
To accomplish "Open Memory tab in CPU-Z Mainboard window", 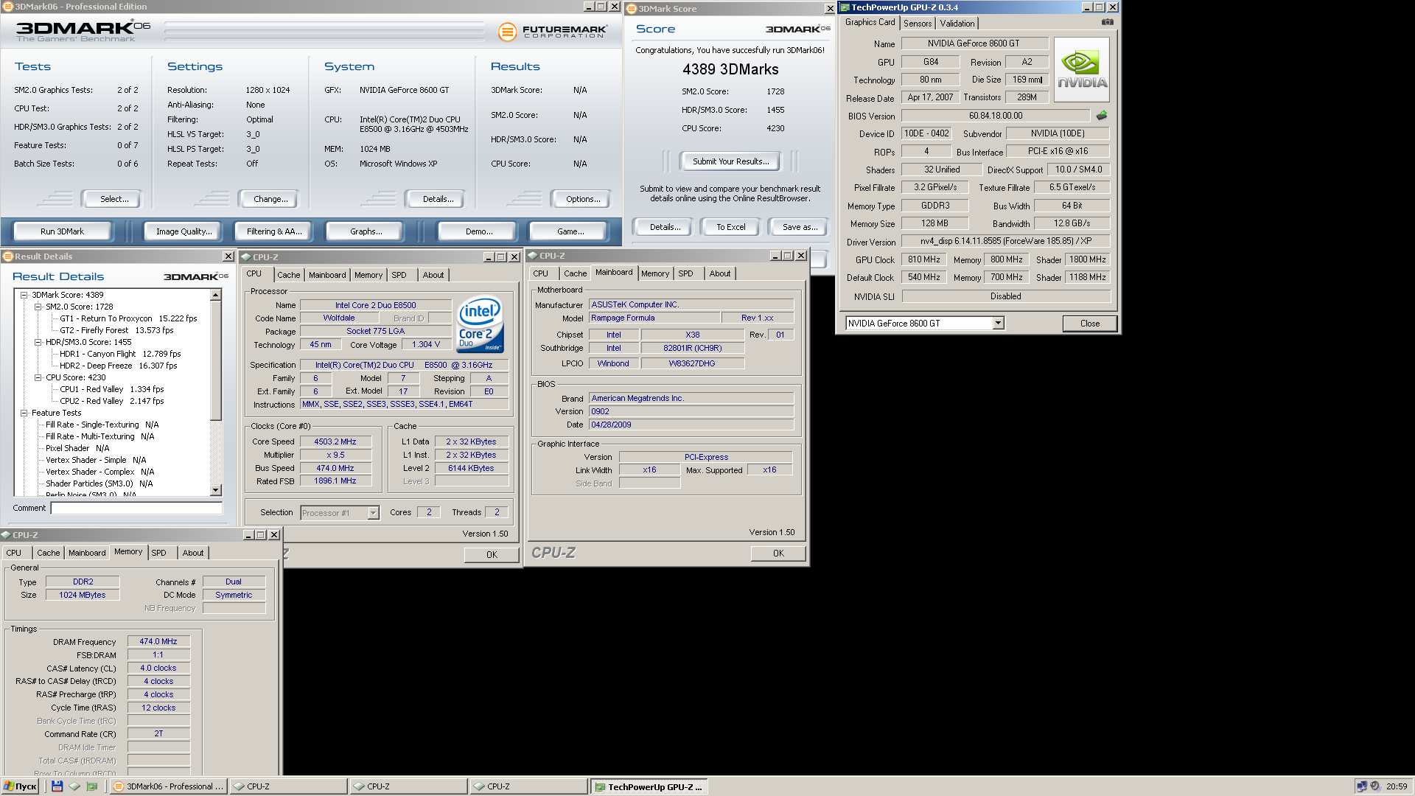I will click(x=655, y=273).
